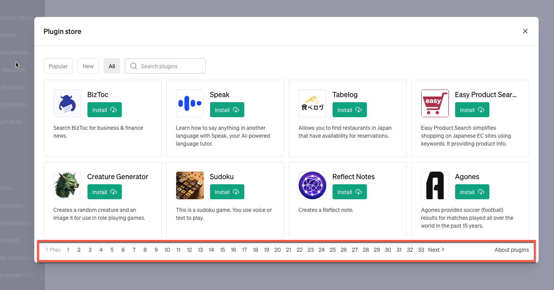The height and width of the screenshot is (290, 554).
Task: Click the Speak plugin title
Action: [219, 95]
